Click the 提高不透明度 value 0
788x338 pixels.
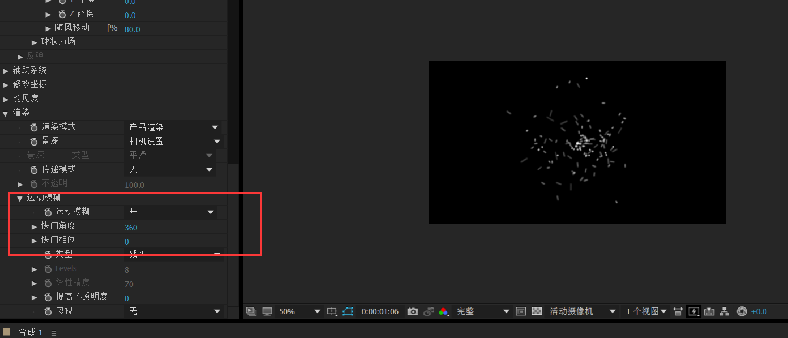coord(127,298)
